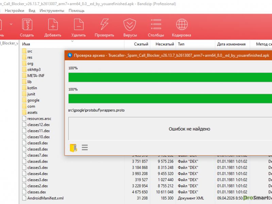Expand the dropdown arrow beside the Open button
This screenshot has height=204, width=272.
click(11, 24)
